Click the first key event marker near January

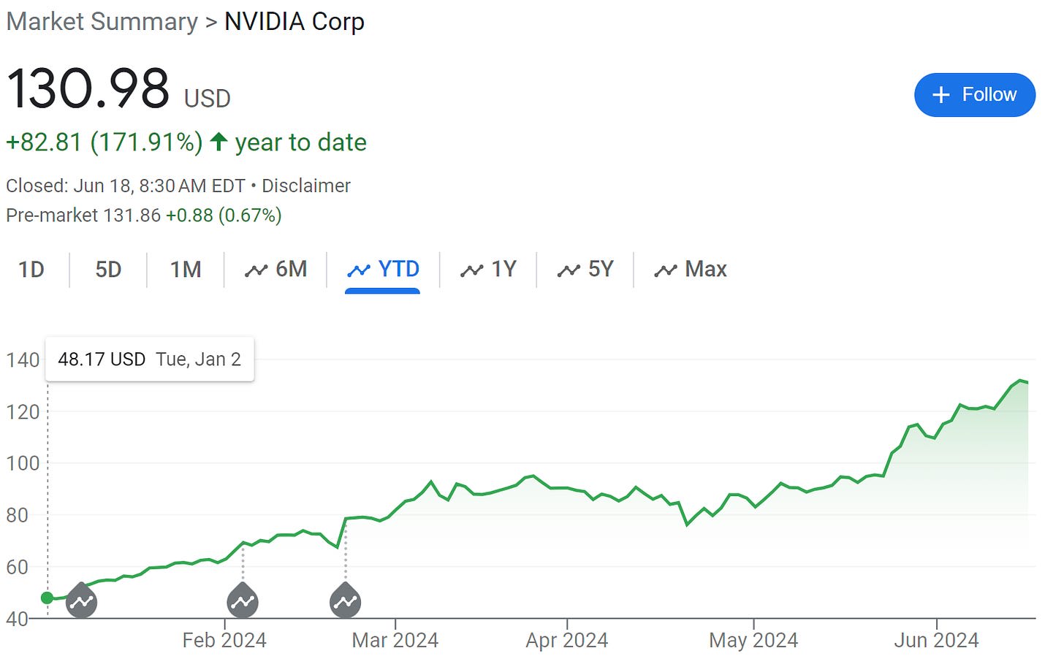tap(82, 601)
